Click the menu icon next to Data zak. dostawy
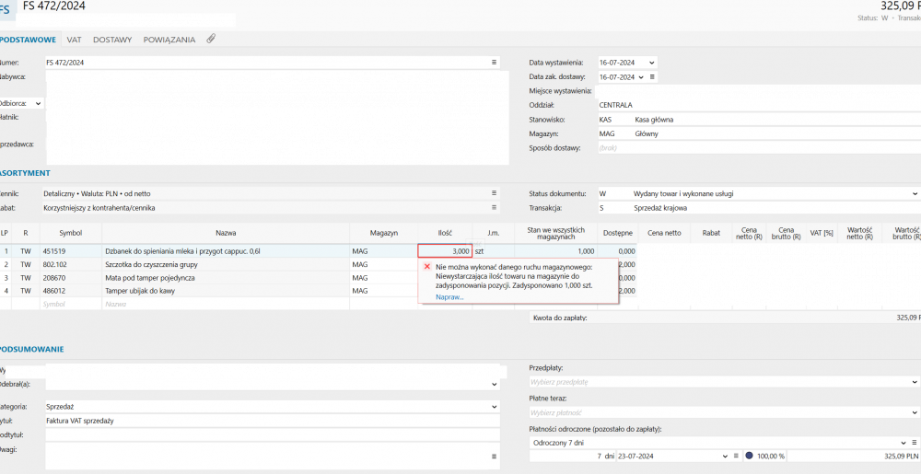Image resolution: width=921 pixels, height=474 pixels. pos(652,76)
